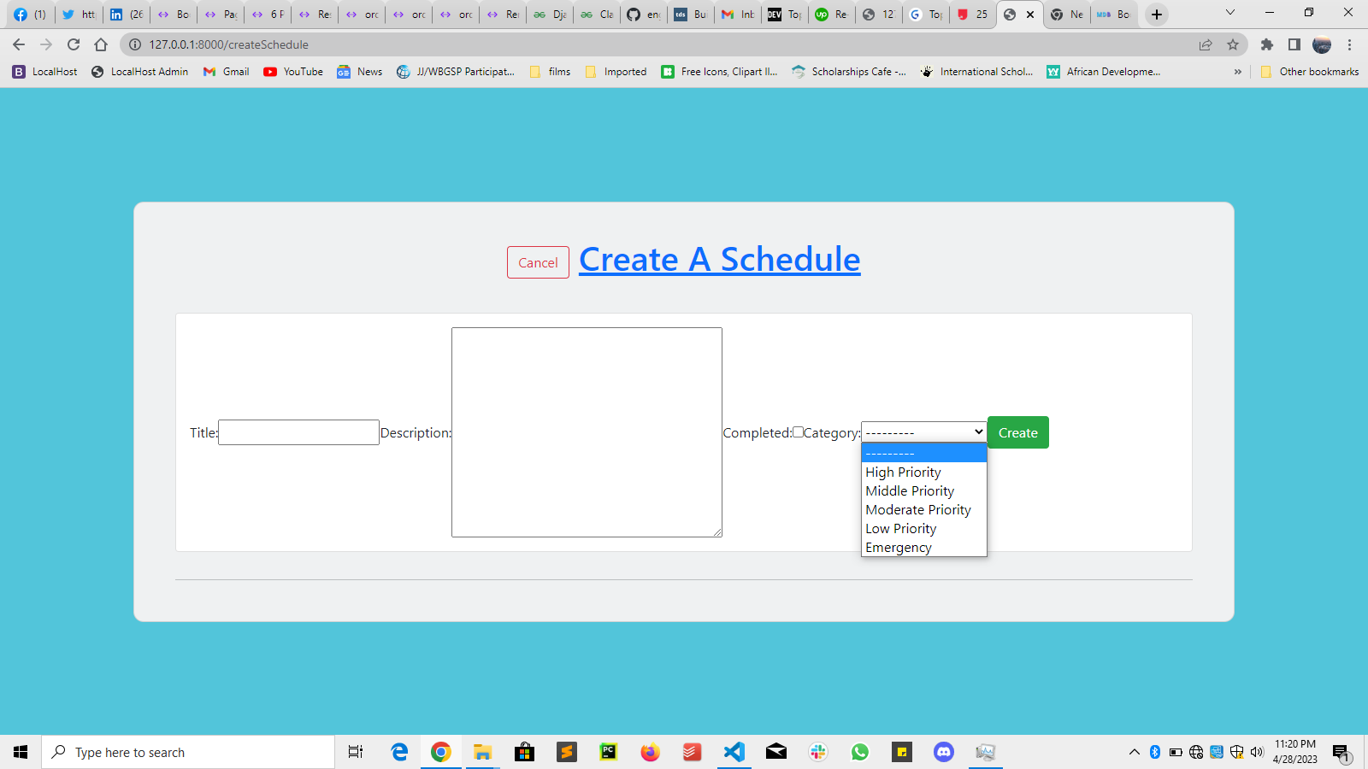Select Emergency from the category list

pos(899,547)
